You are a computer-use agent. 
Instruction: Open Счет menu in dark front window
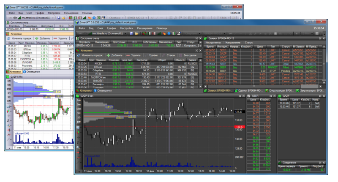pyautogui.click(x=100, y=28)
